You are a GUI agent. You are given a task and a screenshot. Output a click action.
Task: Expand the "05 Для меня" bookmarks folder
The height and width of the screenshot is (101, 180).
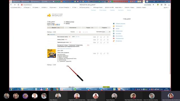click(53, 8)
